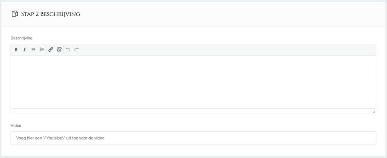Insert a bulleted list
This screenshot has height=158, width=387.
pyautogui.click(x=33, y=50)
